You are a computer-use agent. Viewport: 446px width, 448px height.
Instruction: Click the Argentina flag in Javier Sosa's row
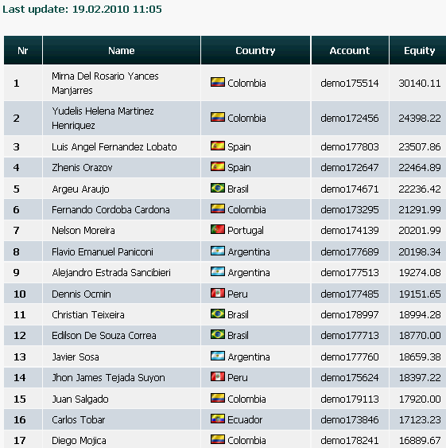pos(218,356)
